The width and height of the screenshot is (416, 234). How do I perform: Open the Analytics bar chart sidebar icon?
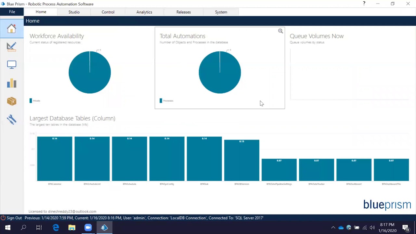click(12, 83)
